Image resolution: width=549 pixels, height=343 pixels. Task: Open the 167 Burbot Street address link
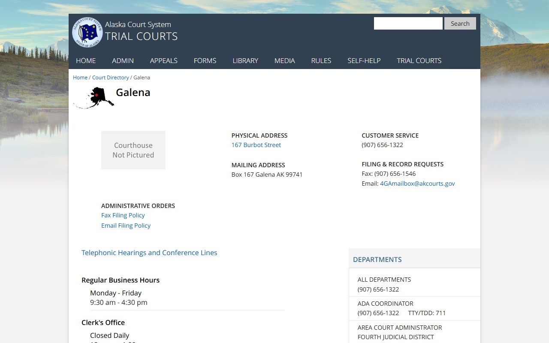(x=256, y=145)
